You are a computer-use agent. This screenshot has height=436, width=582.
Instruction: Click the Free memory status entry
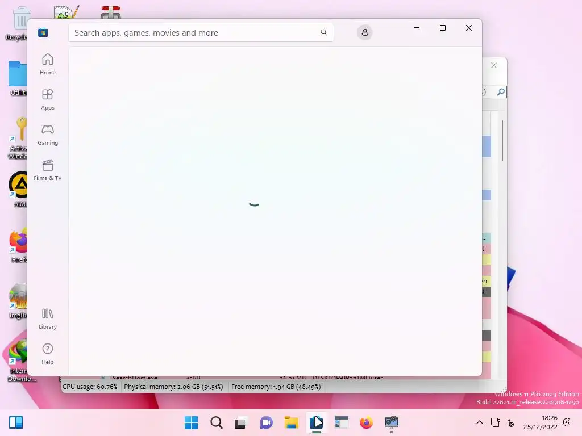click(x=276, y=386)
